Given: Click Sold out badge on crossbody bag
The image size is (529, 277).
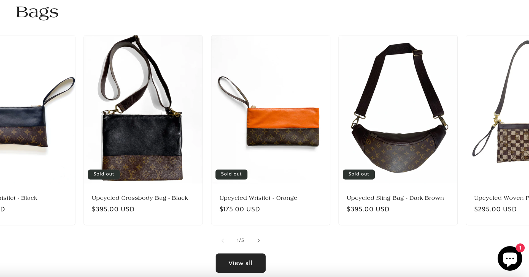Looking at the screenshot, I should pos(104,174).
